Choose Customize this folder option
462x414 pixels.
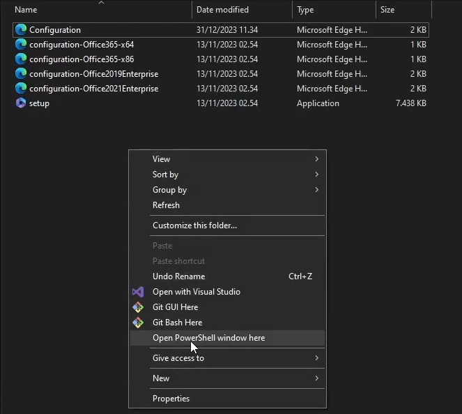coord(194,226)
